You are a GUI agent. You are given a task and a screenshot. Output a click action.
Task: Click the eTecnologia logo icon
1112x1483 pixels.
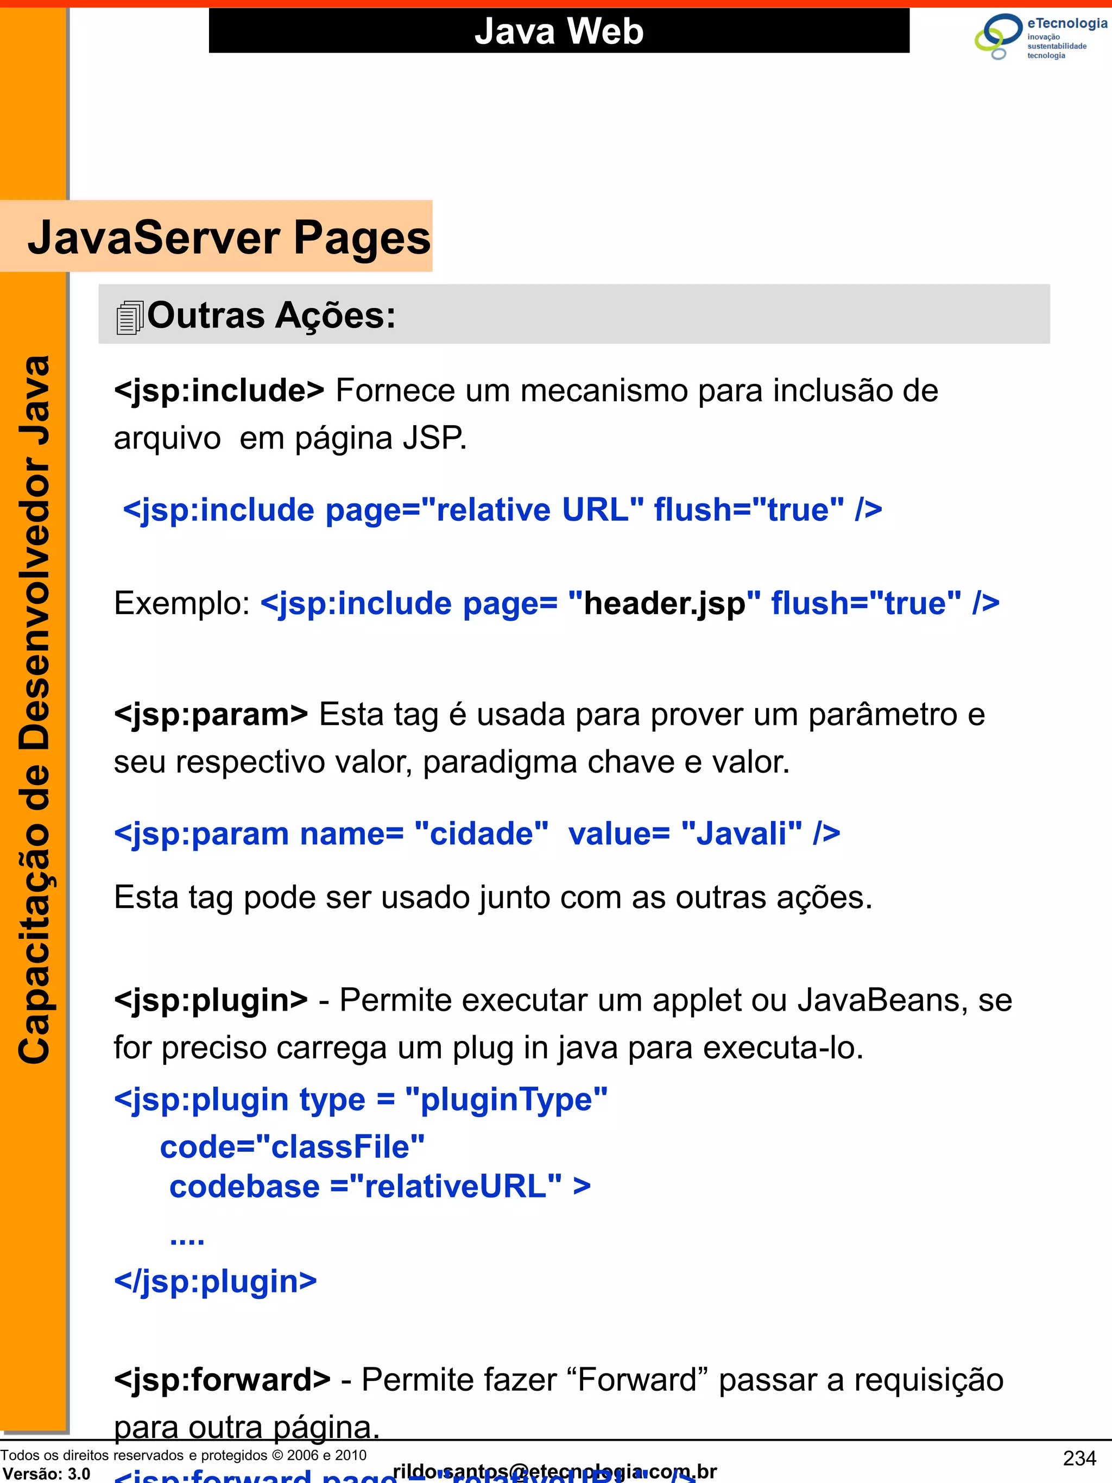pos(998,36)
